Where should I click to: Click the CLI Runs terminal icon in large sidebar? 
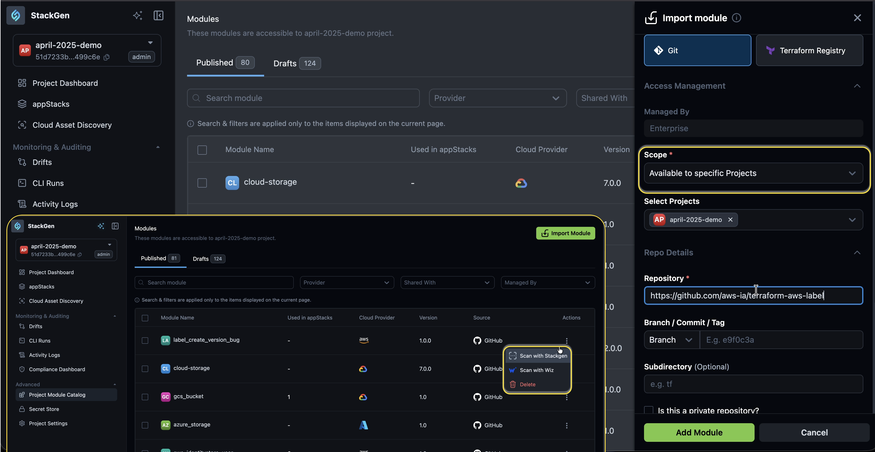tap(22, 183)
